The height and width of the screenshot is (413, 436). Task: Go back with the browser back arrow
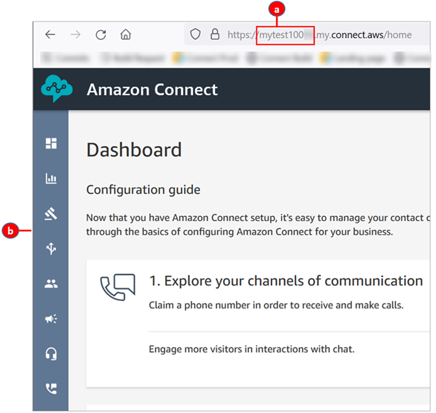pyautogui.click(x=50, y=34)
